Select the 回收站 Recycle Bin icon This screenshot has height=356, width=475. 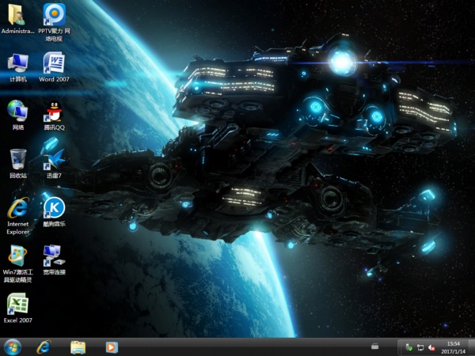coord(18,164)
